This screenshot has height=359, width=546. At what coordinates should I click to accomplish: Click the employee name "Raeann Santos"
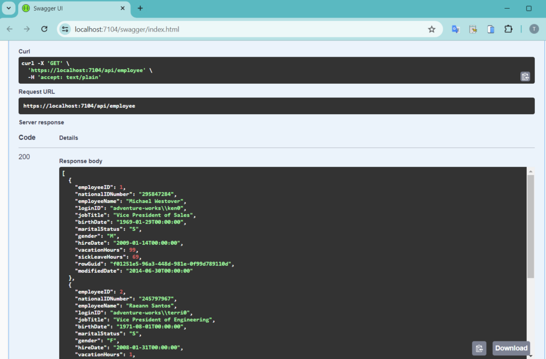[x=151, y=306]
